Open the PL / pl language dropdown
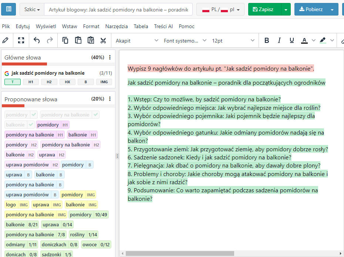Viewport: 344px width, 257px height. click(x=220, y=9)
